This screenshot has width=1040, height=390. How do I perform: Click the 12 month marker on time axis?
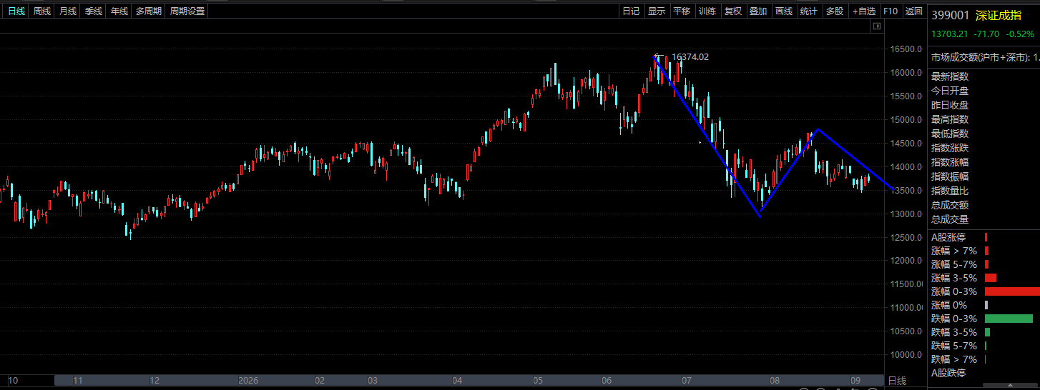pos(154,381)
